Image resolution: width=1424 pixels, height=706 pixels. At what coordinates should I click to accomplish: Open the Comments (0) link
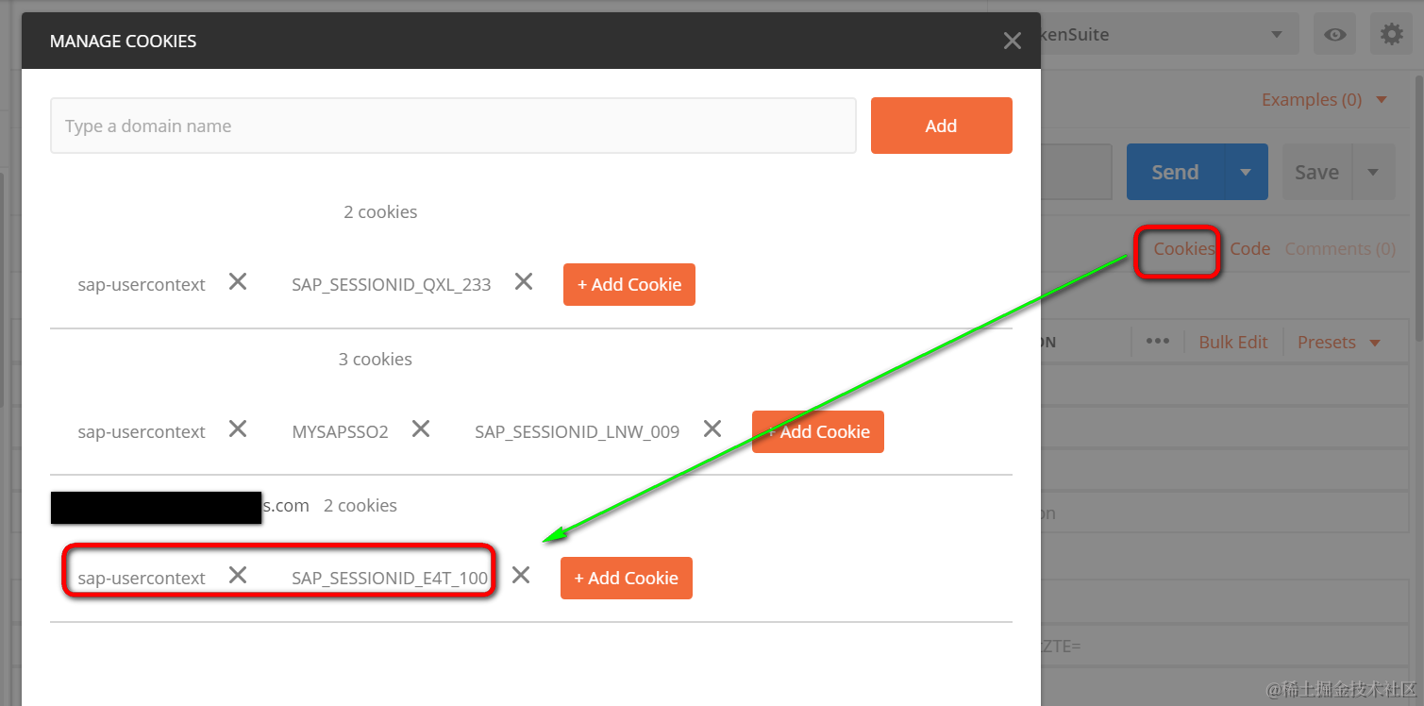click(x=1340, y=249)
